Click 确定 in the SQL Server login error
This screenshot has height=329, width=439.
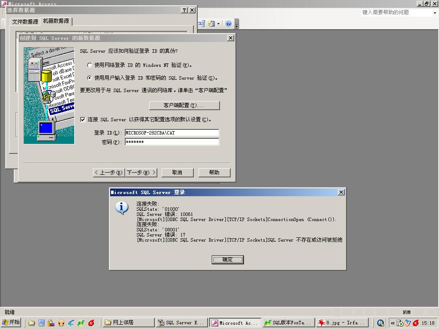coord(228,260)
